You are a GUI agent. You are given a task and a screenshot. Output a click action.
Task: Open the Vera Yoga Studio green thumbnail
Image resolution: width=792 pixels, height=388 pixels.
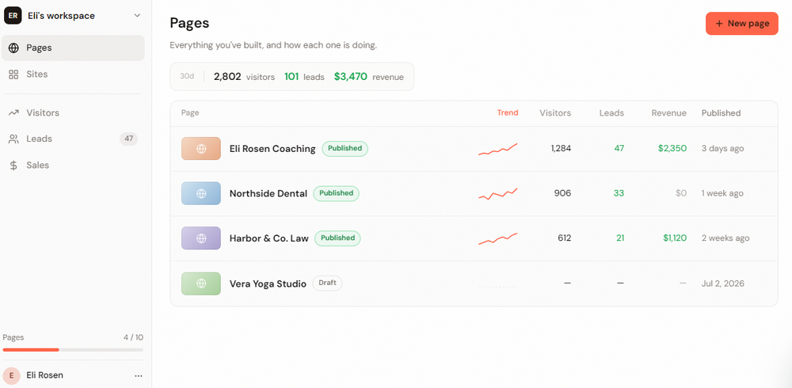pos(201,283)
